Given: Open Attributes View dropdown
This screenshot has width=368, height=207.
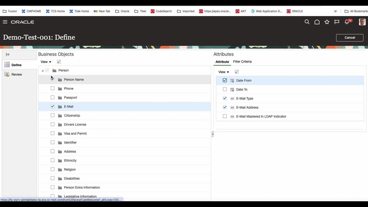Looking at the screenshot, I should click(x=224, y=72).
